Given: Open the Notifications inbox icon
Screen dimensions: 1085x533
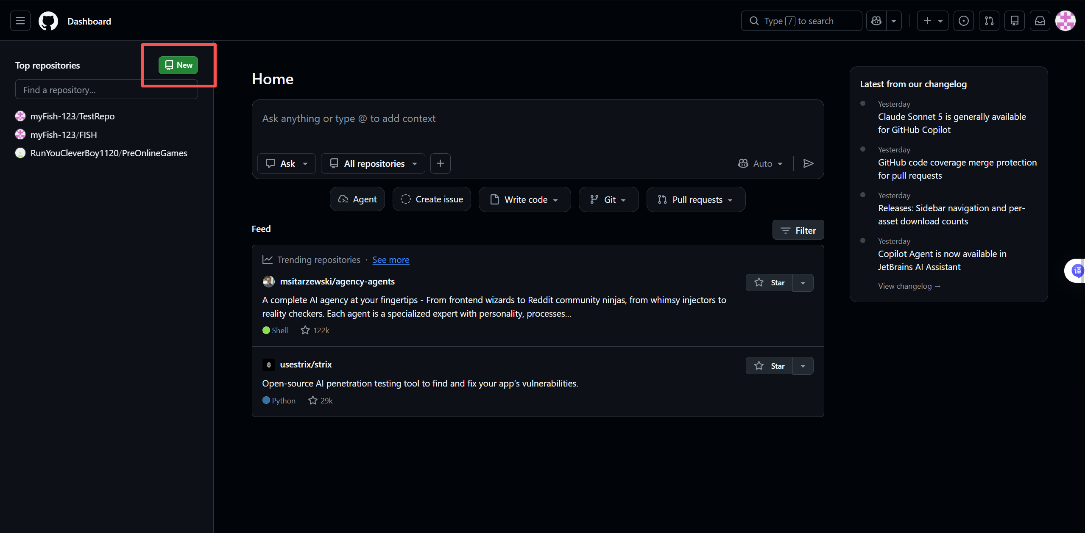Looking at the screenshot, I should pyautogui.click(x=1040, y=21).
